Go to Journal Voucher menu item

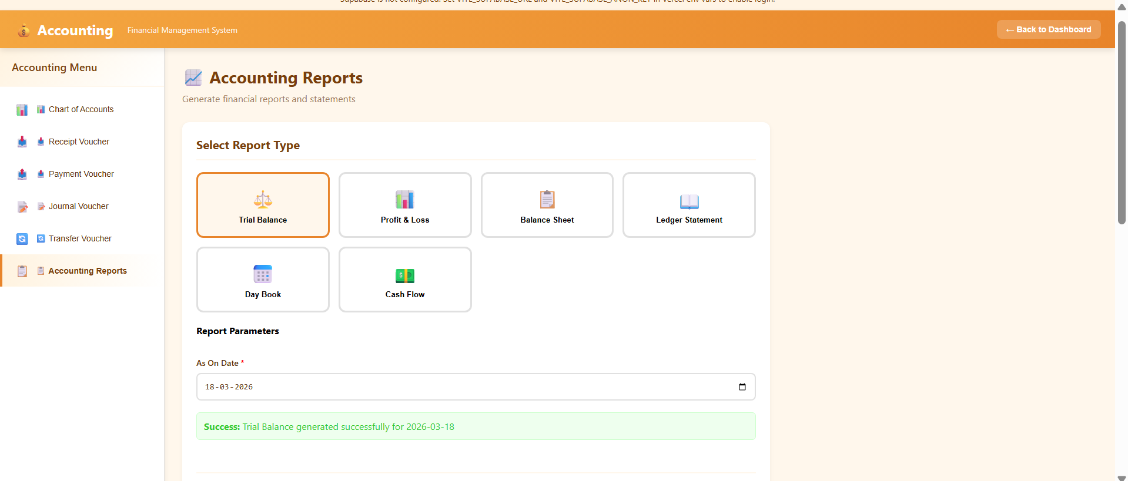point(78,207)
